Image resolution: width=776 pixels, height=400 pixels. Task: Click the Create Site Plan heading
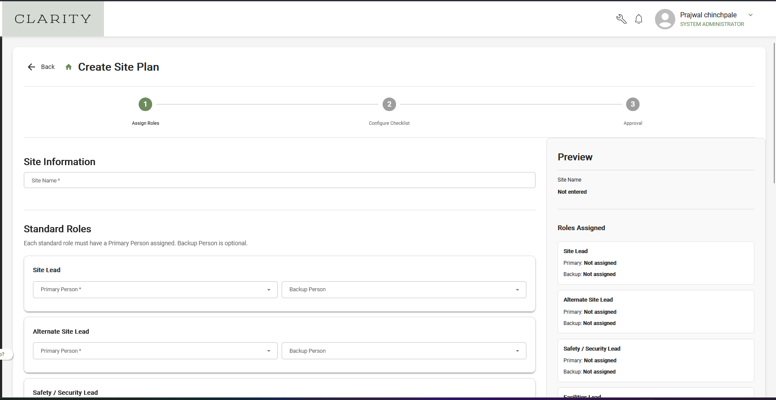click(x=118, y=67)
